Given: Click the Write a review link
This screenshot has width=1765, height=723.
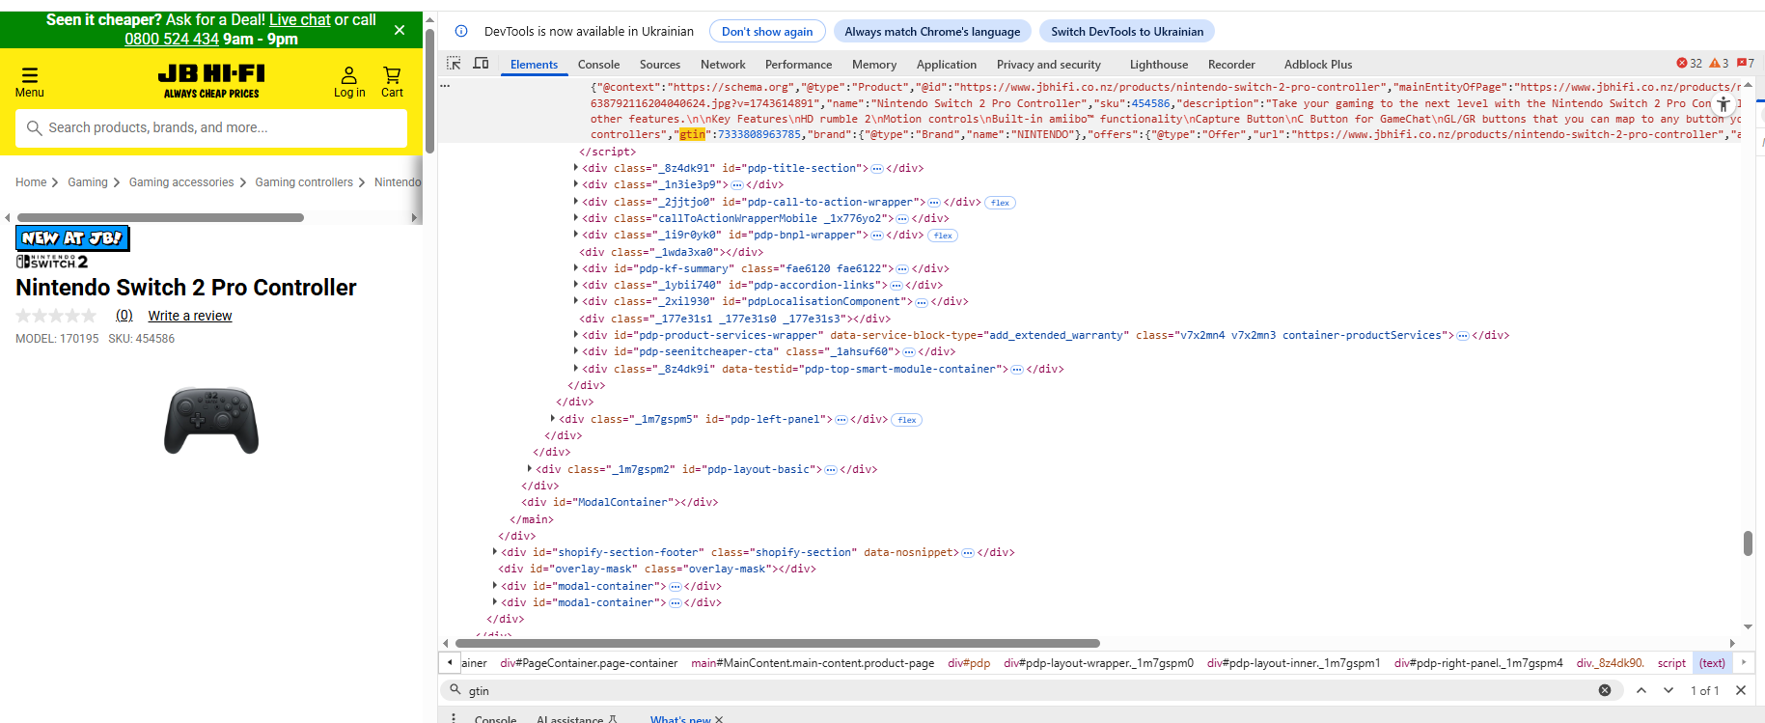Looking at the screenshot, I should [190, 316].
